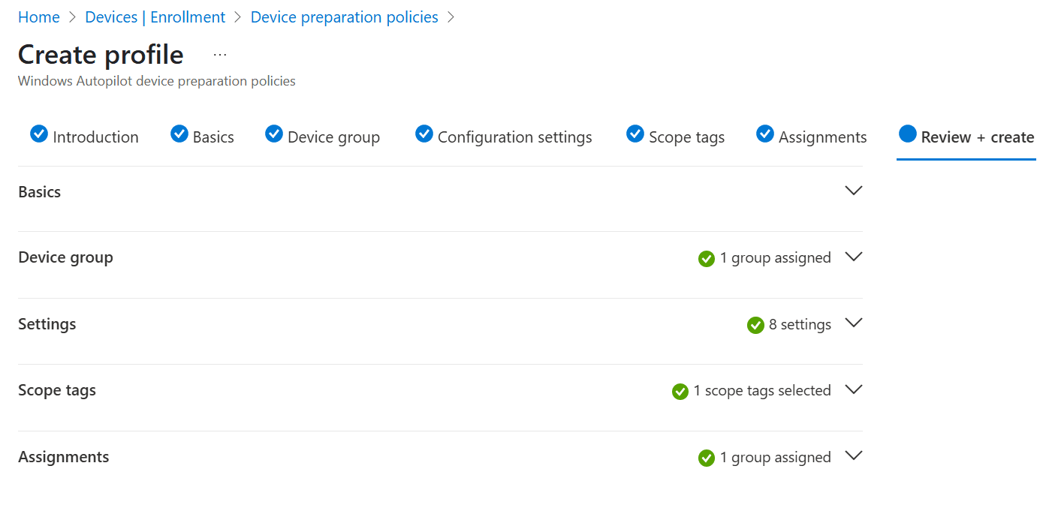Go to the Scope tags tab

click(x=686, y=137)
